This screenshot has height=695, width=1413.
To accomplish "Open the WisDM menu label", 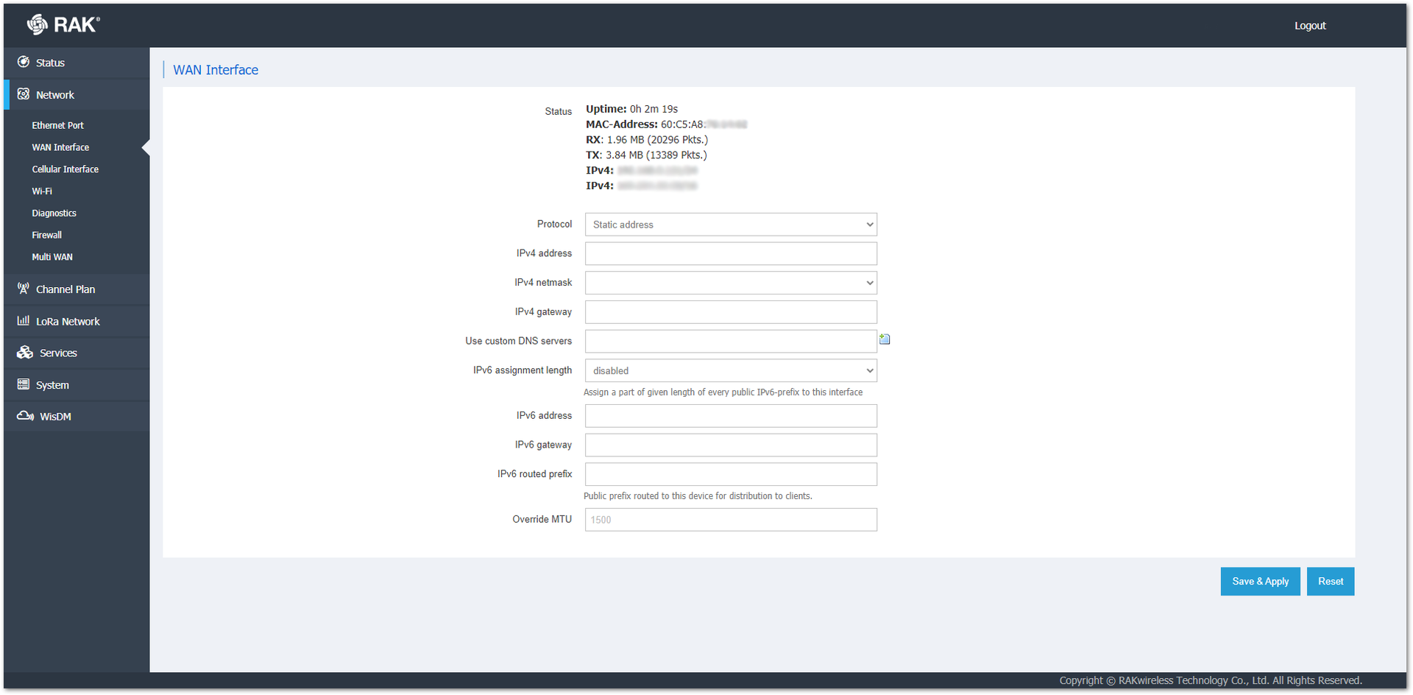I will click(x=55, y=417).
